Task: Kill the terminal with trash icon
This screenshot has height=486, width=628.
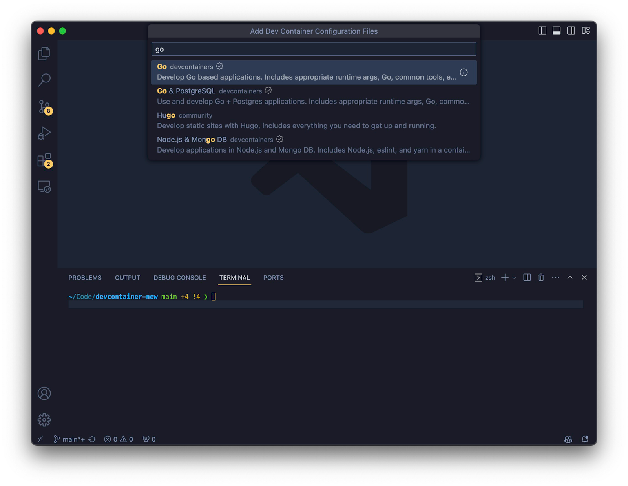Action: 541,278
